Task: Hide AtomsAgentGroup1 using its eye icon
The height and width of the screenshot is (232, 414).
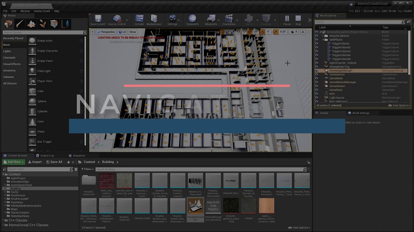Action: coord(317,71)
